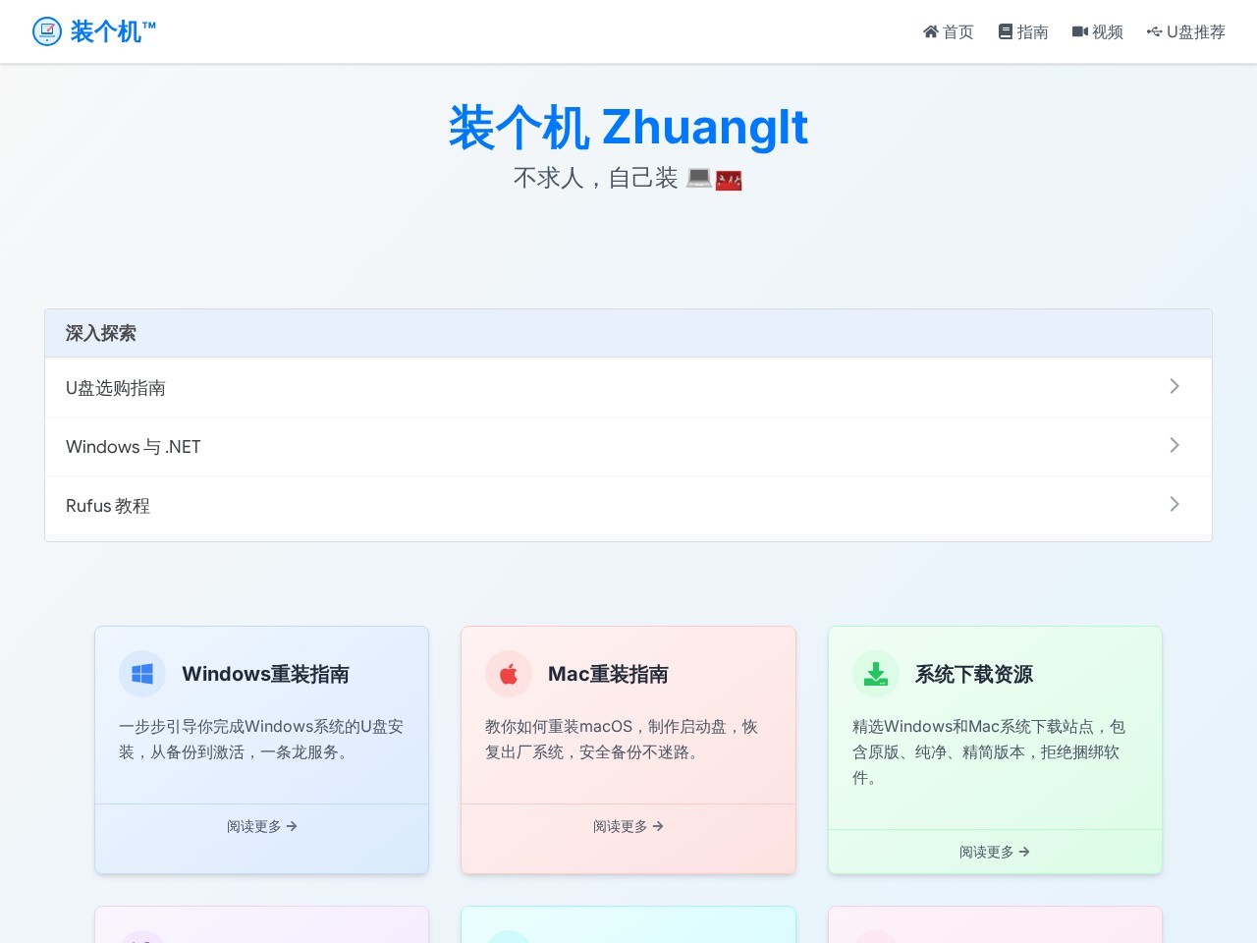Click the Apple logo icon on card
The width and height of the screenshot is (1257, 943).
pos(509,674)
